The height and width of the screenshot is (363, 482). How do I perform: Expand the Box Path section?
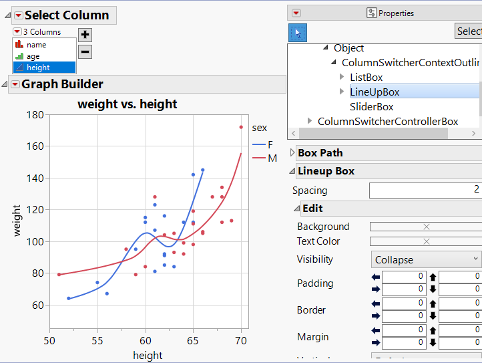[x=292, y=153]
